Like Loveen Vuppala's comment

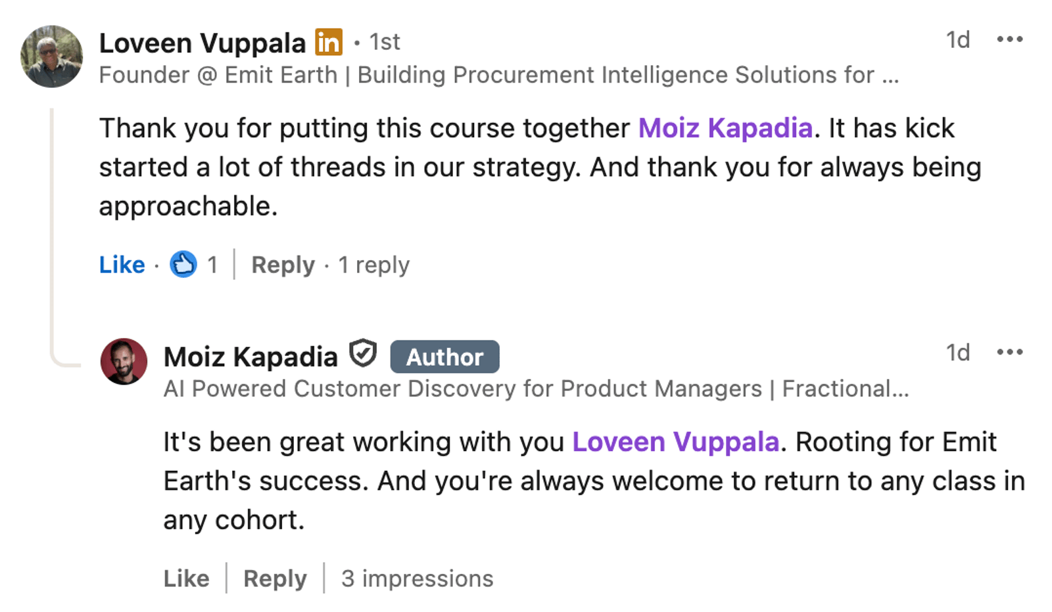tap(122, 265)
